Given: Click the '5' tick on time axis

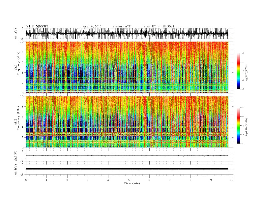Looking at the screenshot, I should tap(129, 180).
